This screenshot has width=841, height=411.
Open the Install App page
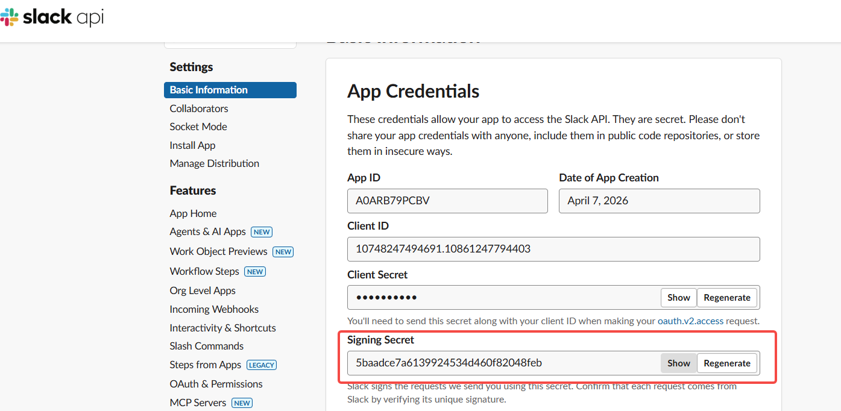(x=192, y=145)
